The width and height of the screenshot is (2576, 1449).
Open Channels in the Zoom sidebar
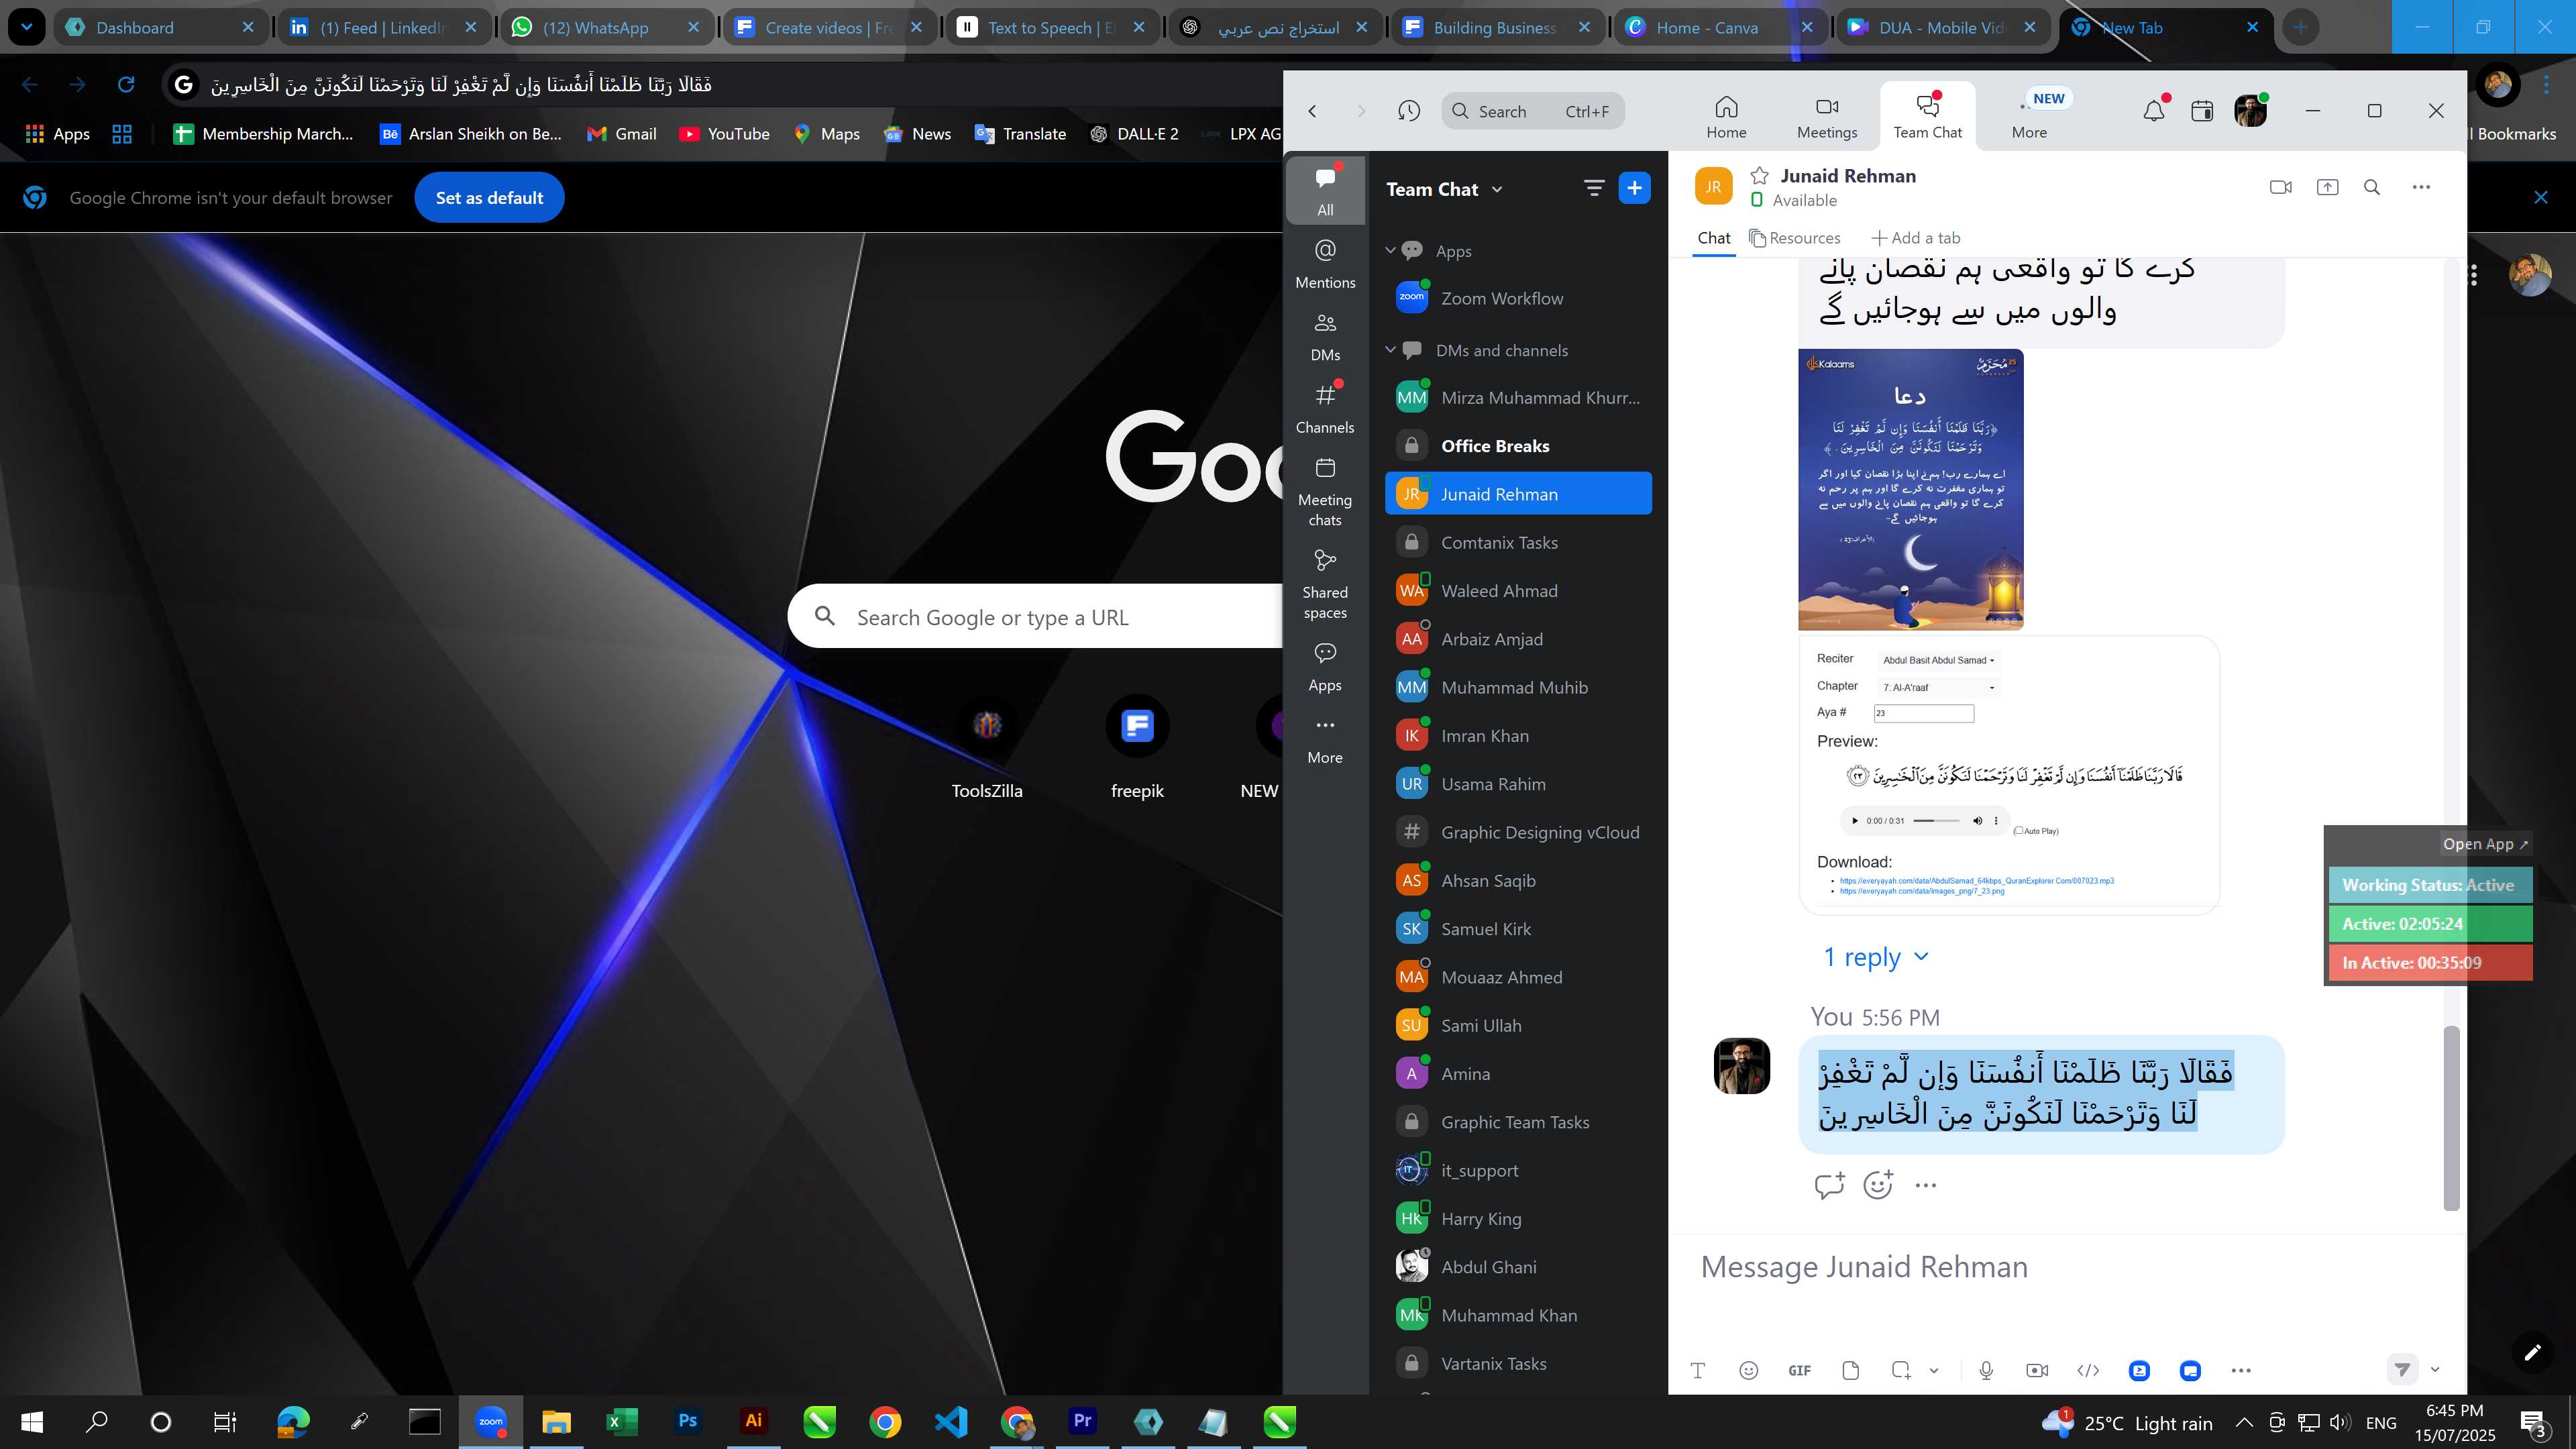(x=1325, y=409)
